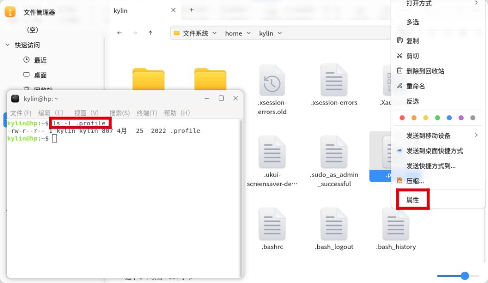Click the 压缩 compress icon in context menu
The image size is (488, 283).
pyautogui.click(x=401, y=180)
